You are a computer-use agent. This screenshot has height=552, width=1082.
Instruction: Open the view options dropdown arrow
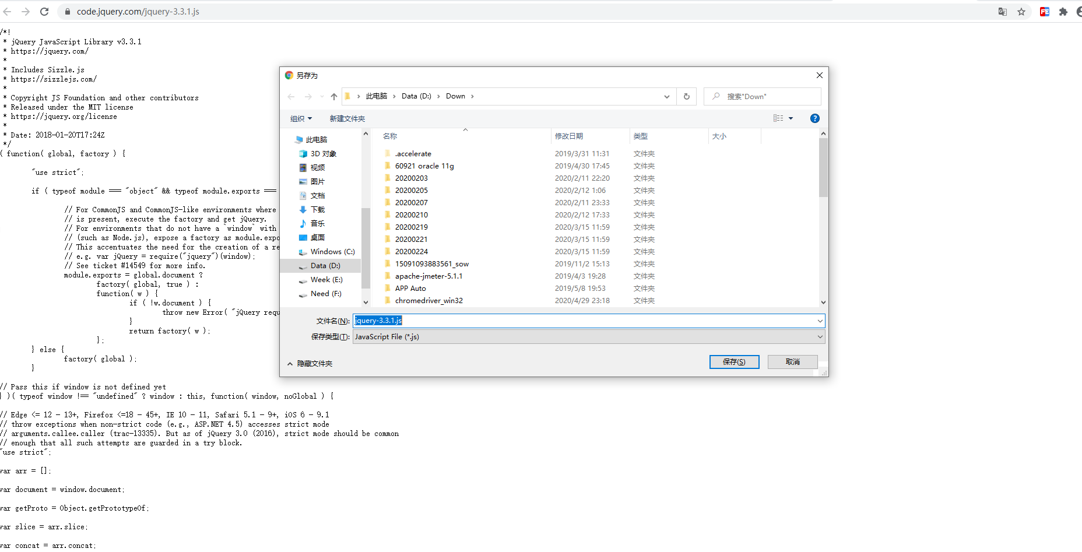click(x=791, y=118)
